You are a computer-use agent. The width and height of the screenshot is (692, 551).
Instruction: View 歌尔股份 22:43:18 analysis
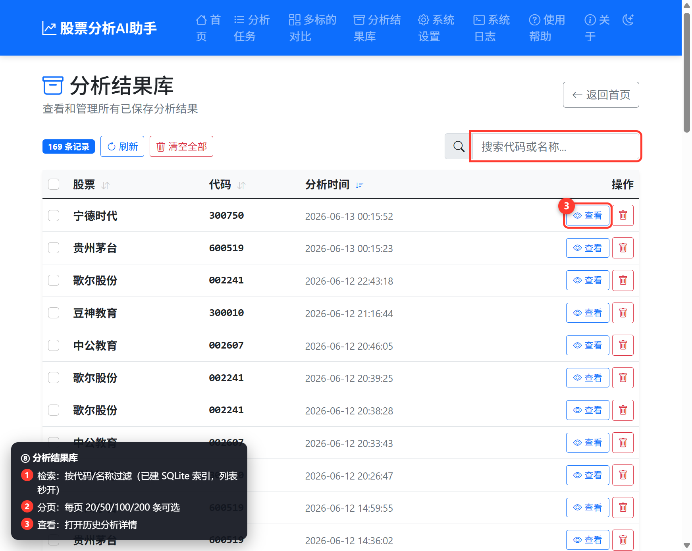click(588, 280)
